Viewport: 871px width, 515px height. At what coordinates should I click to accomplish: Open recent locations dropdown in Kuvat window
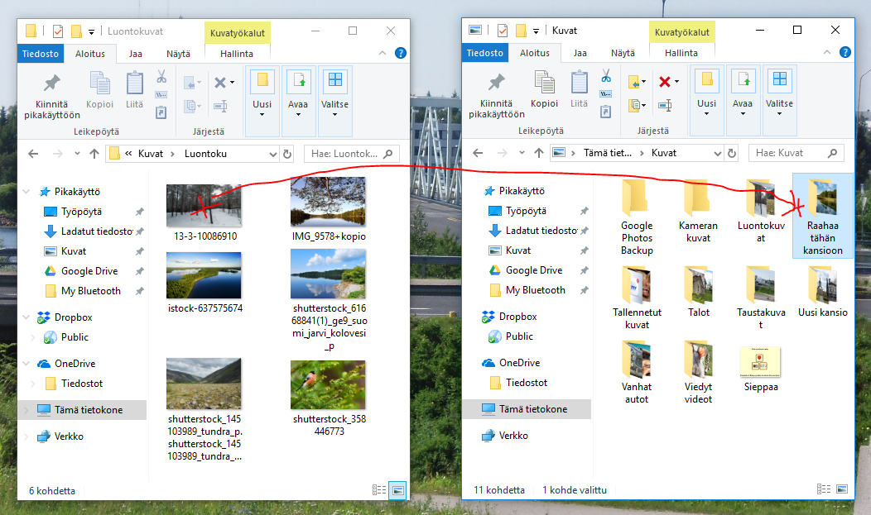click(522, 153)
